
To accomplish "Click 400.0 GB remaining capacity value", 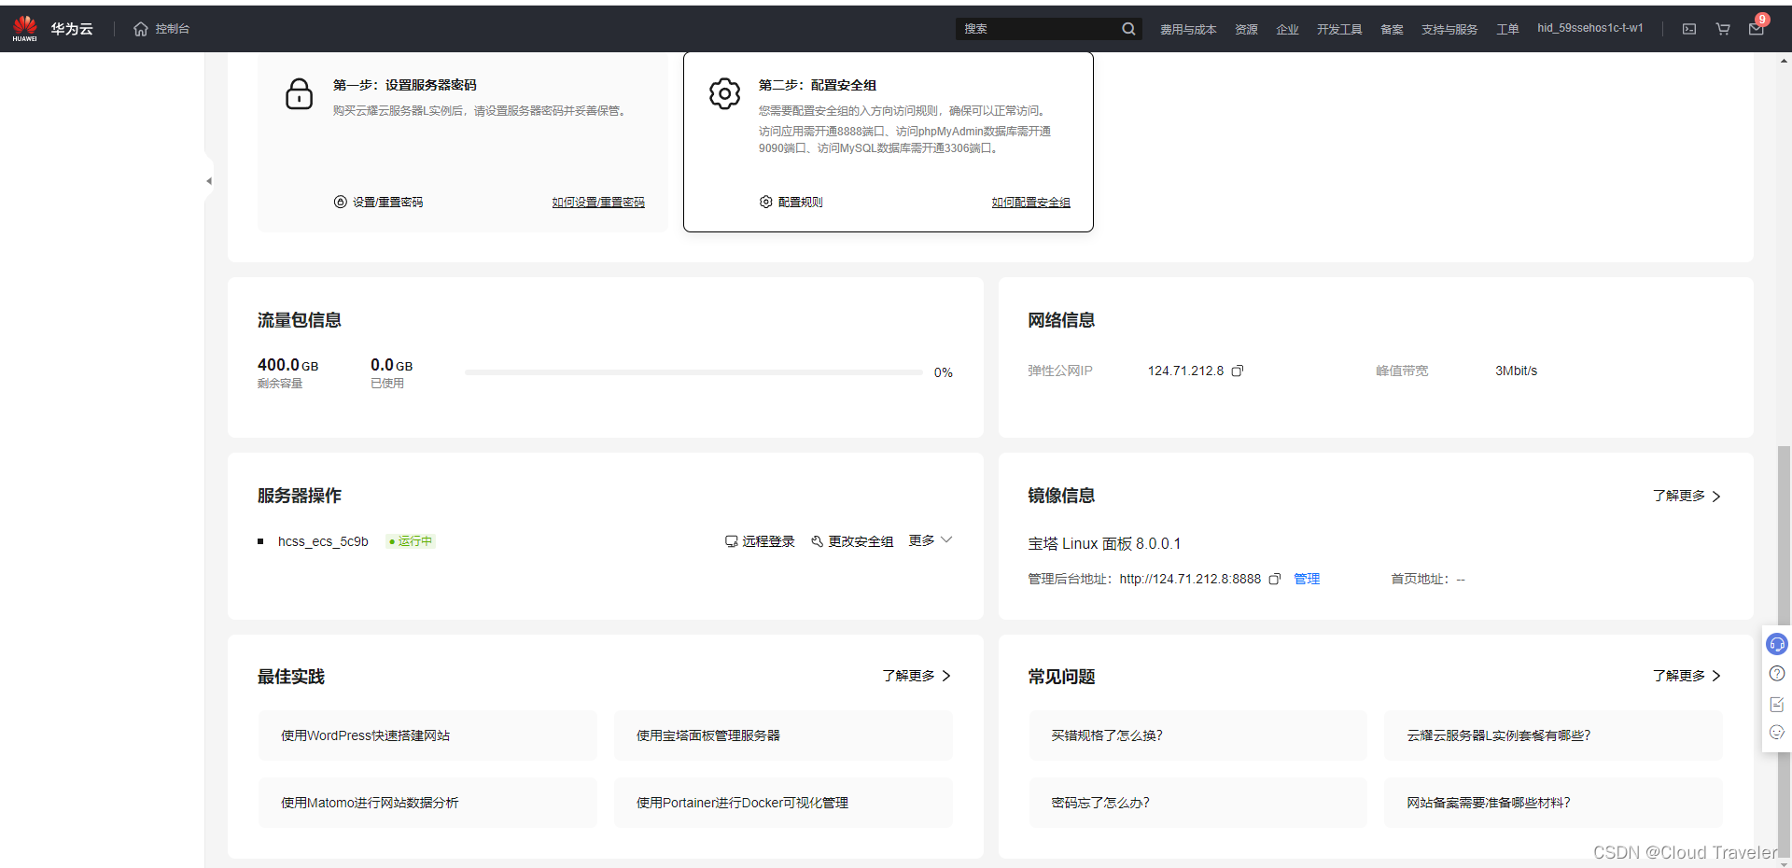I will (x=287, y=365).
